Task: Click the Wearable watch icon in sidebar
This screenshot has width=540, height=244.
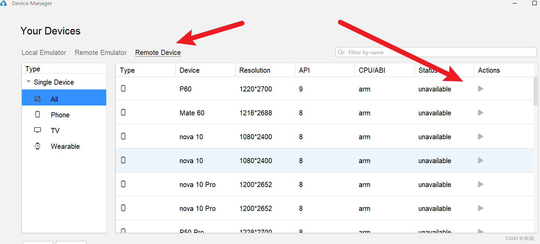Action: pos(38,146)
